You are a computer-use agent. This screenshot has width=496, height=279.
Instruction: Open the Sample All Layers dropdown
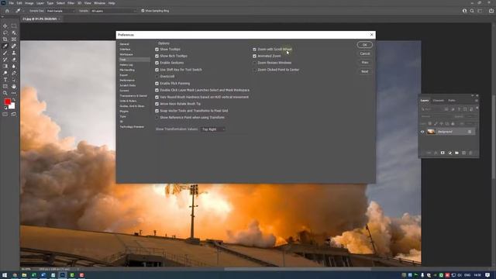[x=114, y=11]
